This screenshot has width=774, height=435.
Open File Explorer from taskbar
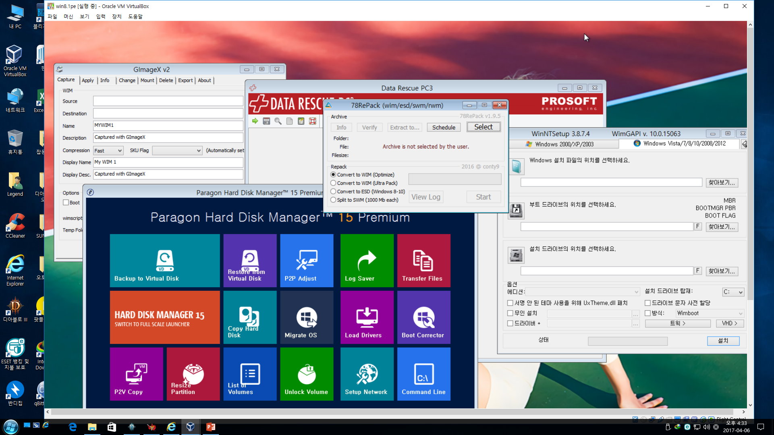point(92,427)
